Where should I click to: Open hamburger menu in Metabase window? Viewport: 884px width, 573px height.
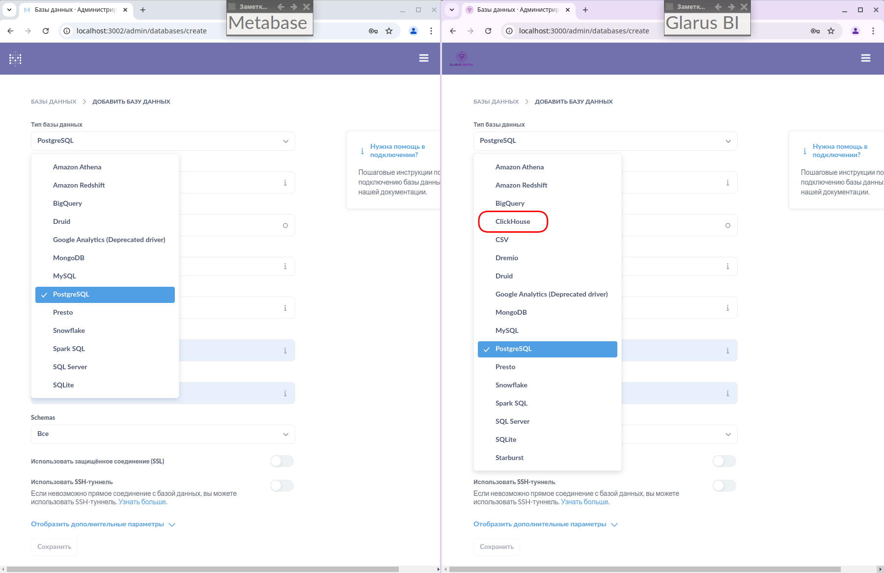pyautogui.click(x=423, y=58)
